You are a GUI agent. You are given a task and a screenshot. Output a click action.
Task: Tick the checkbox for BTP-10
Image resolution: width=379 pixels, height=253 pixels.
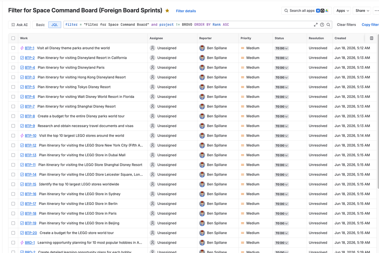(13, 136)
